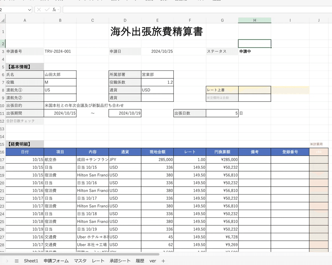Viewport: 332px width, 265px height.
Task: Click the formula bar input field
Action: 194,10
